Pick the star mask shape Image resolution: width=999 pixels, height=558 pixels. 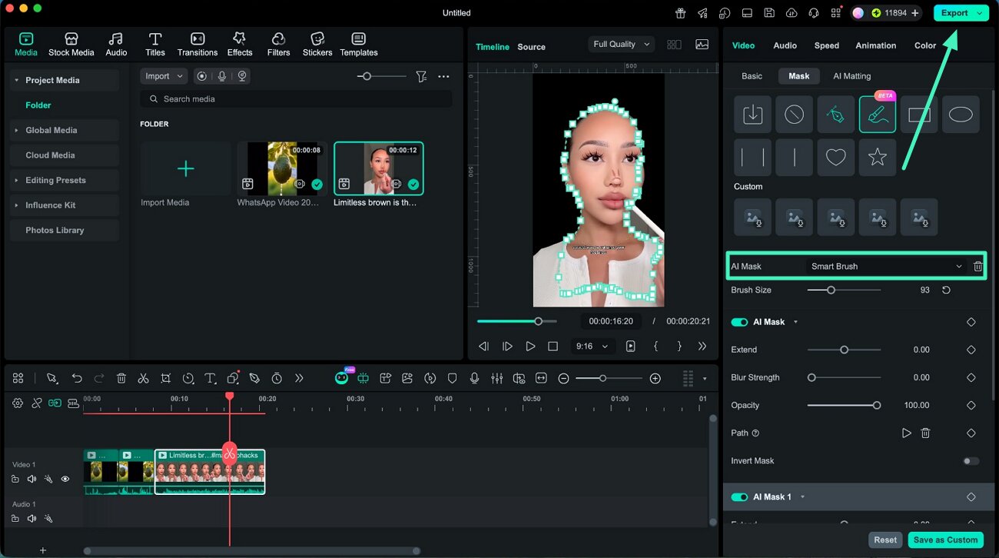click(877, 158)
